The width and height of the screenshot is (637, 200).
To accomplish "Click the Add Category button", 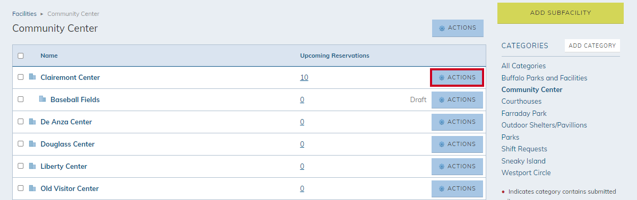I will pyautogui.click(x=592, y=46).
